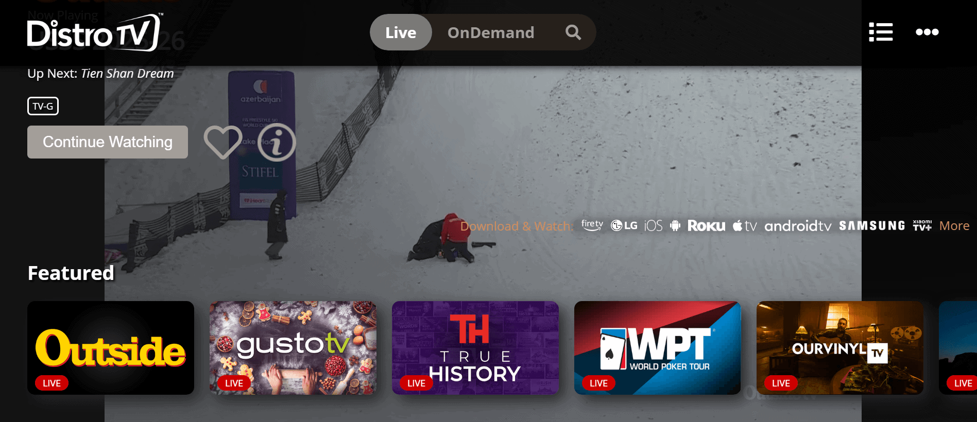Click the Android robot icon
This screenshot has width=977, height=422.
click(675, 225)
